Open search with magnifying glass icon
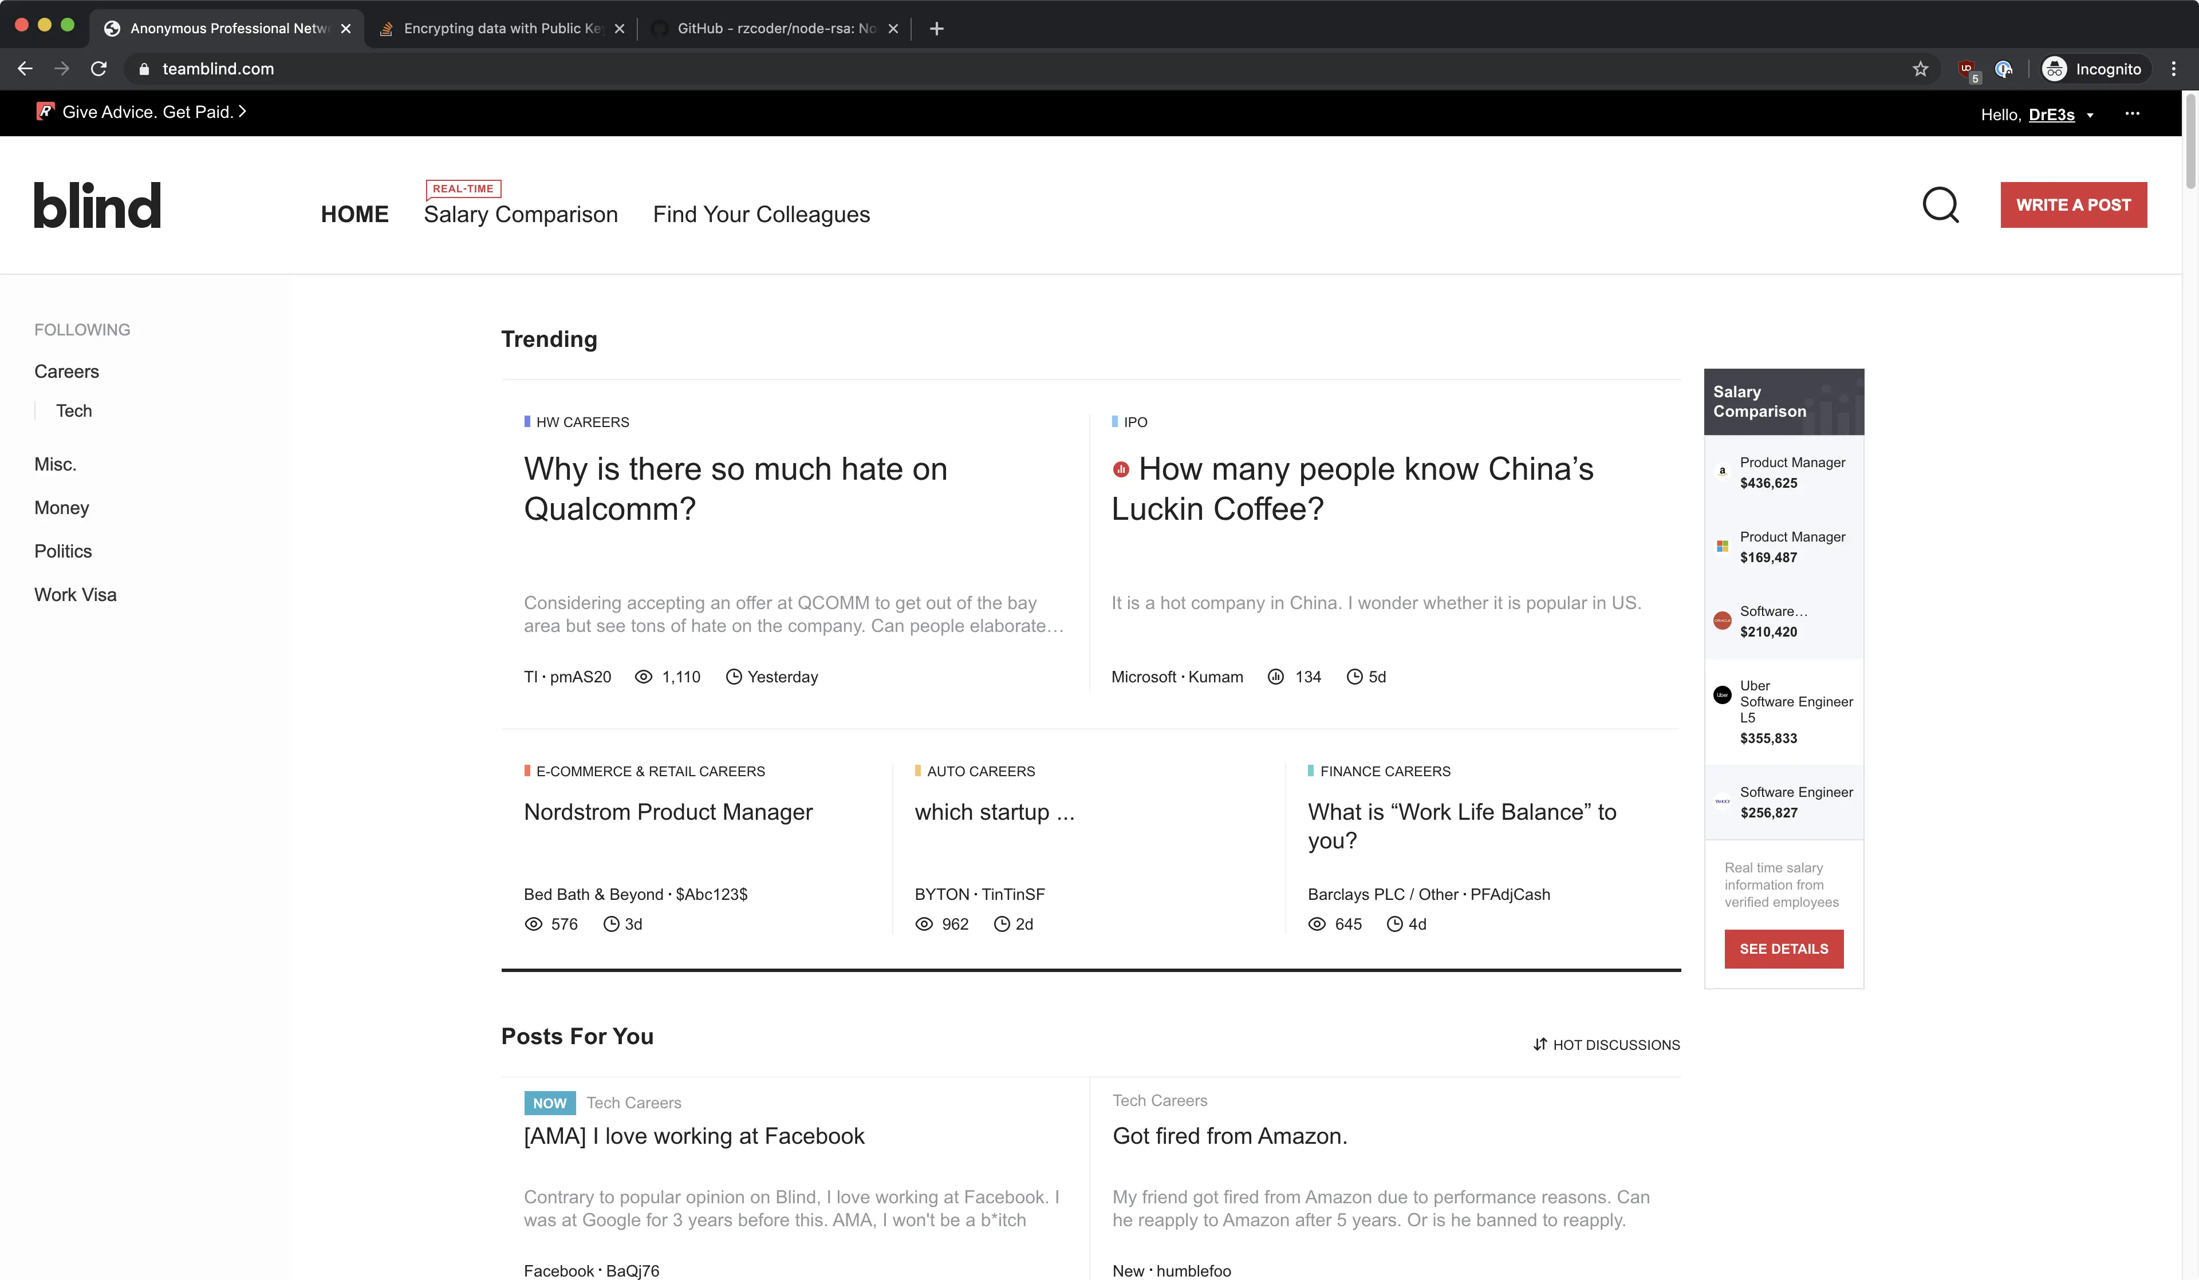 tap(1940, 206)
